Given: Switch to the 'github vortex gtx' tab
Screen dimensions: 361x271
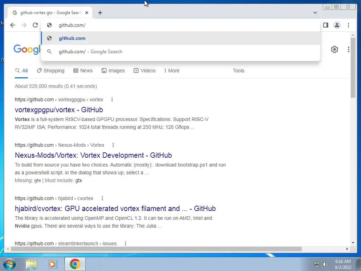Looking at the screenshot, I should [x=50, y=13].
